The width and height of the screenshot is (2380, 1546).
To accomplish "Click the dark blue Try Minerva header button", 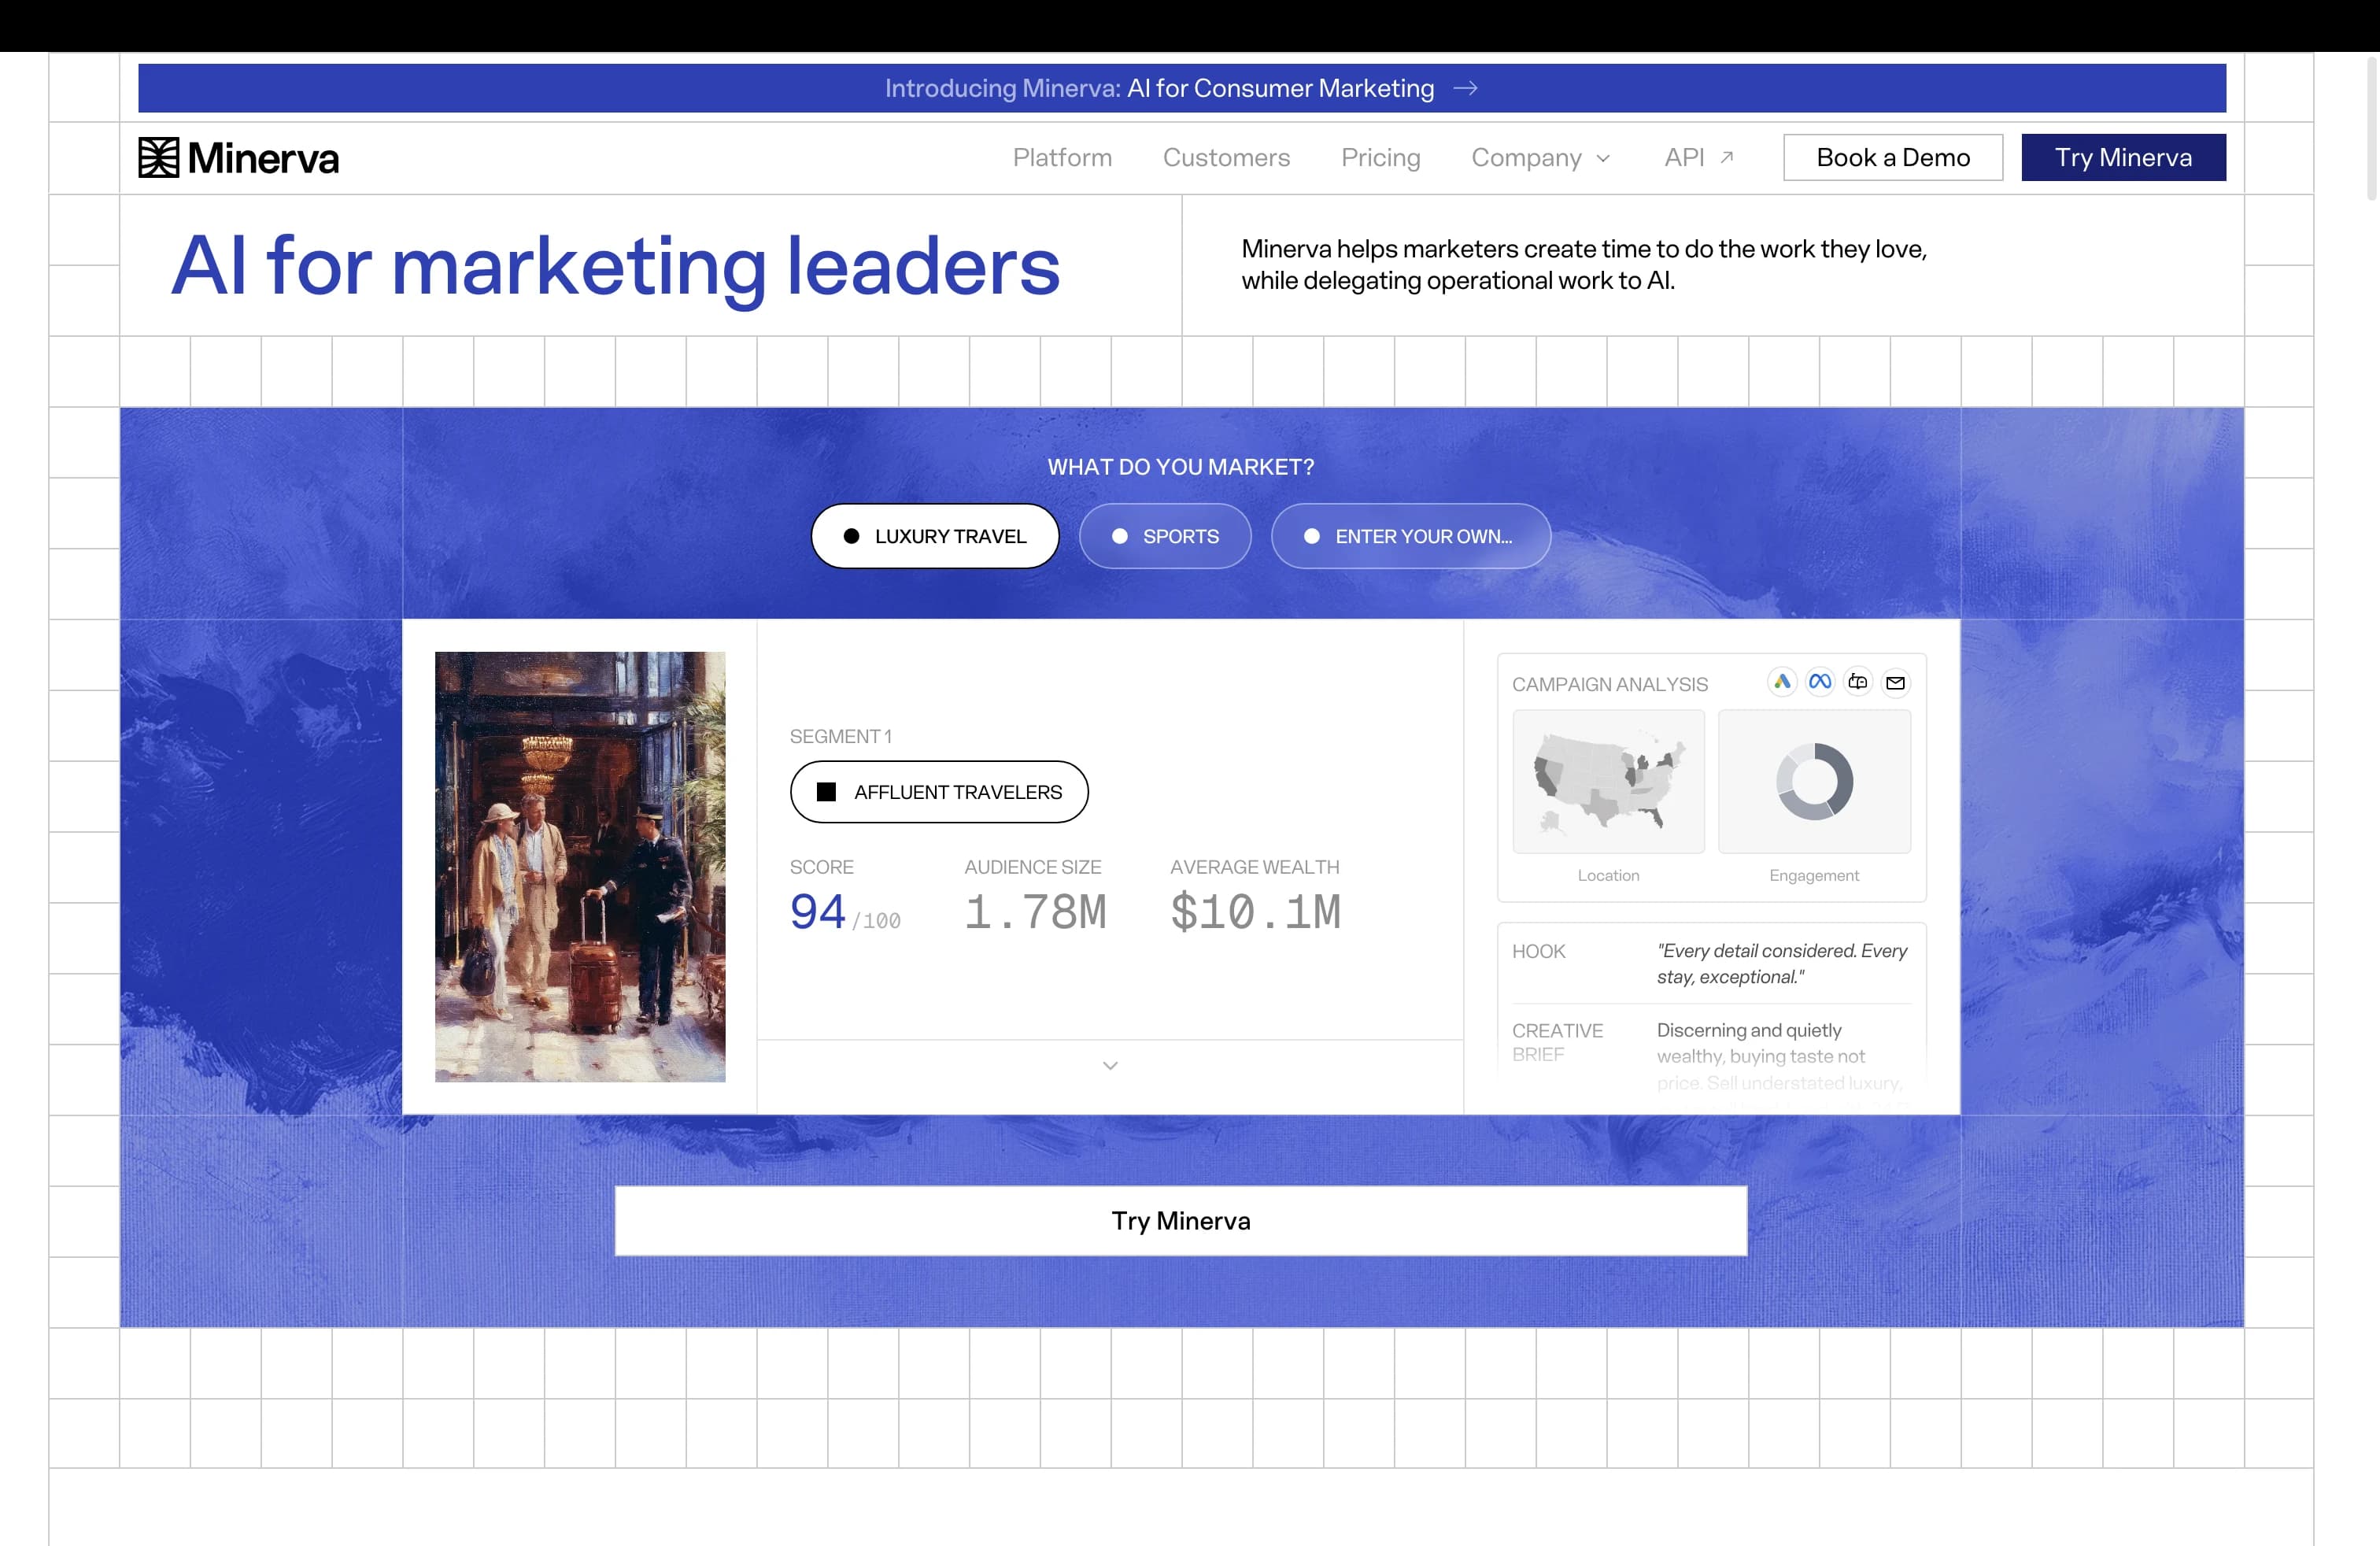I will [2123, 158].
